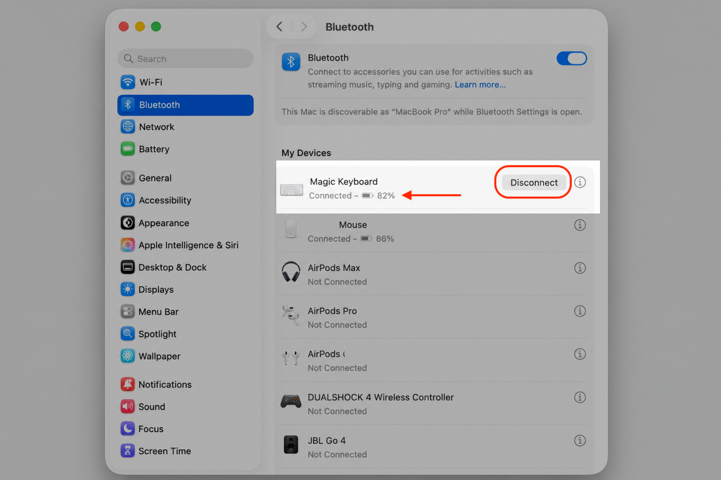The height and width of the screenshot is (480, 721).
Task: Click the Screen Time hourglass icon
Action: (128, 451)
